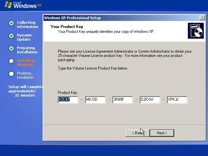Viewport: 208px width, 156px height.
Task: Click the Windows XP logo flag
Action: tap(8, 5)
